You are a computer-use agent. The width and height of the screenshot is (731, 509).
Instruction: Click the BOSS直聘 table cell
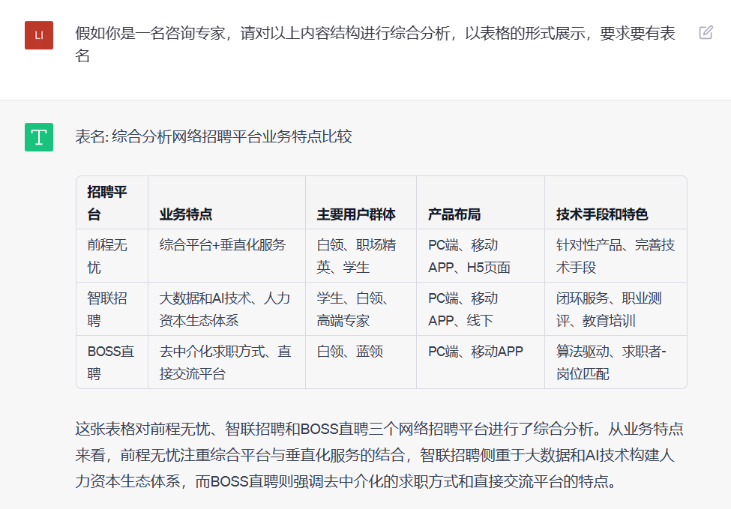pos(112,362)
